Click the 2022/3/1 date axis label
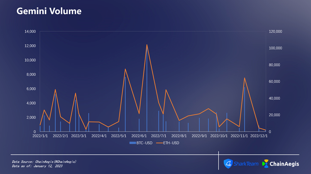This screenshot has height=174, width=311. [x=79, y=136]
